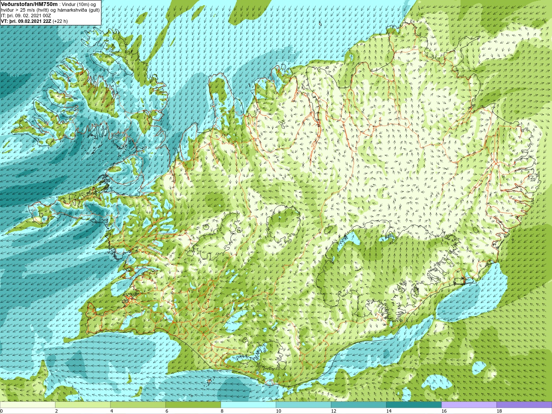Screen dimensions: 552x414
Task: Select the purple above-18 scale swatch
Action: (524, 405)
